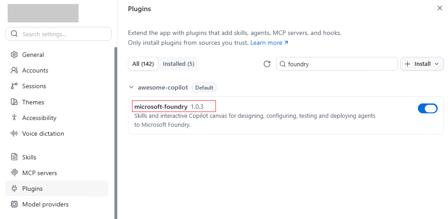Select the All (142) tab
This screenshot has height=219, width=448.
click(x=143, y=64)
